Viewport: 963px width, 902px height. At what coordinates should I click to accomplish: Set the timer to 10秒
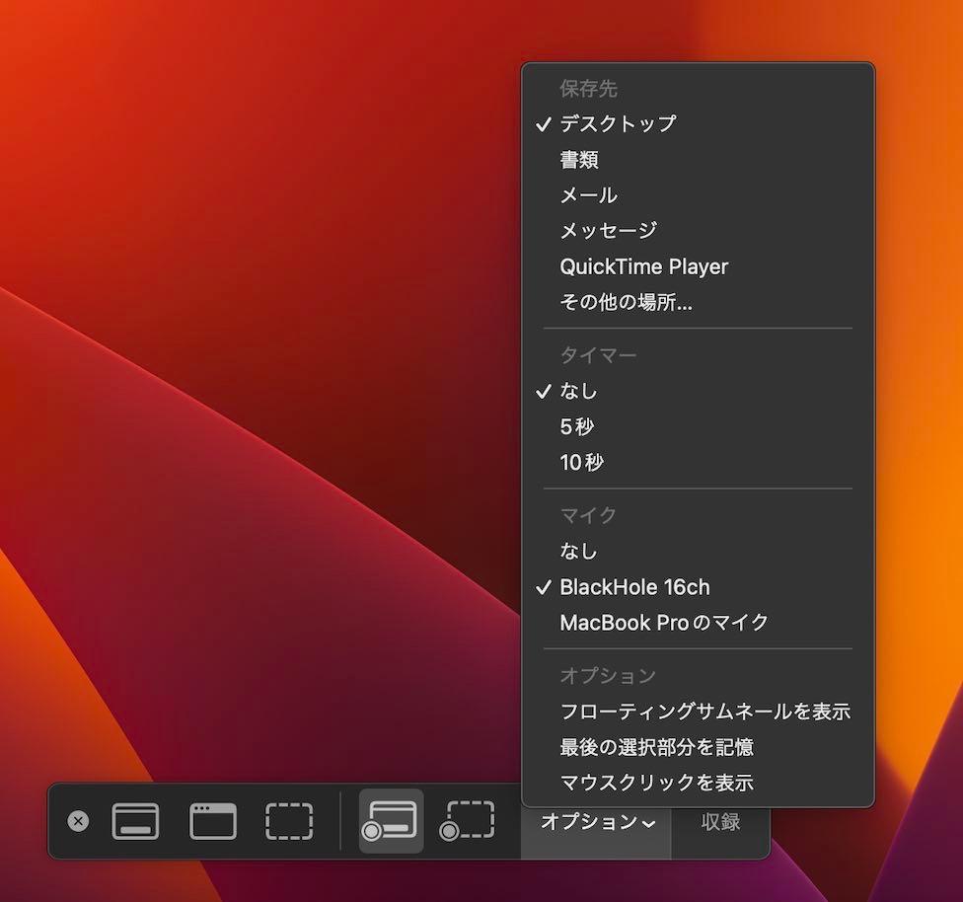tap(698, 462)
